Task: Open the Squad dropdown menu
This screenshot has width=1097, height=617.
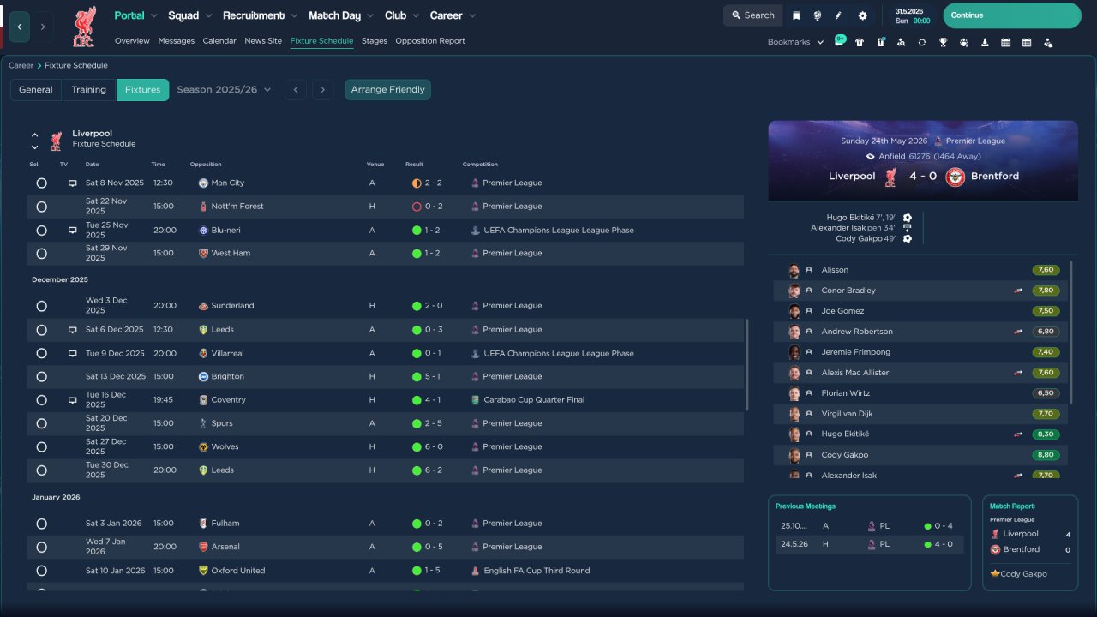Action: (190, 15)
